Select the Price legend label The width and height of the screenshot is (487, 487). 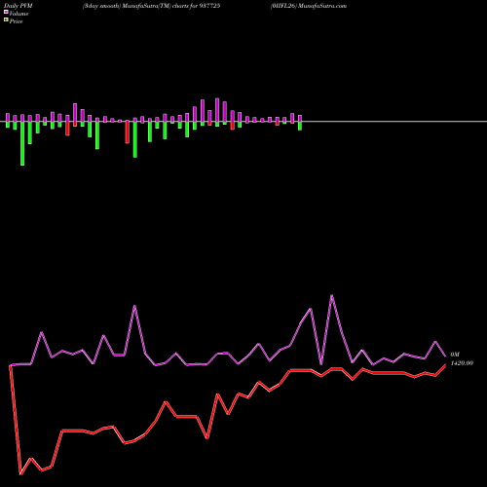coord(16,21)
